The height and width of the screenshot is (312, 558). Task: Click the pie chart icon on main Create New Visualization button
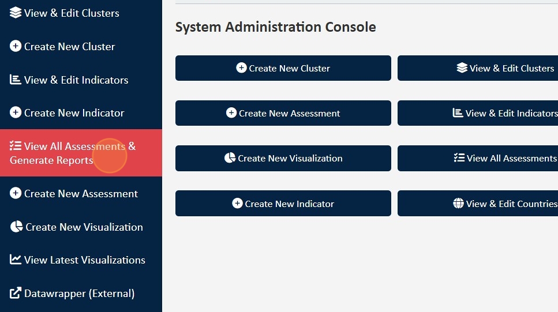coord(230,158)
